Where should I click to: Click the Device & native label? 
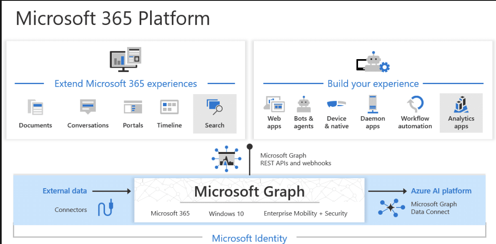tap(337, 122)
